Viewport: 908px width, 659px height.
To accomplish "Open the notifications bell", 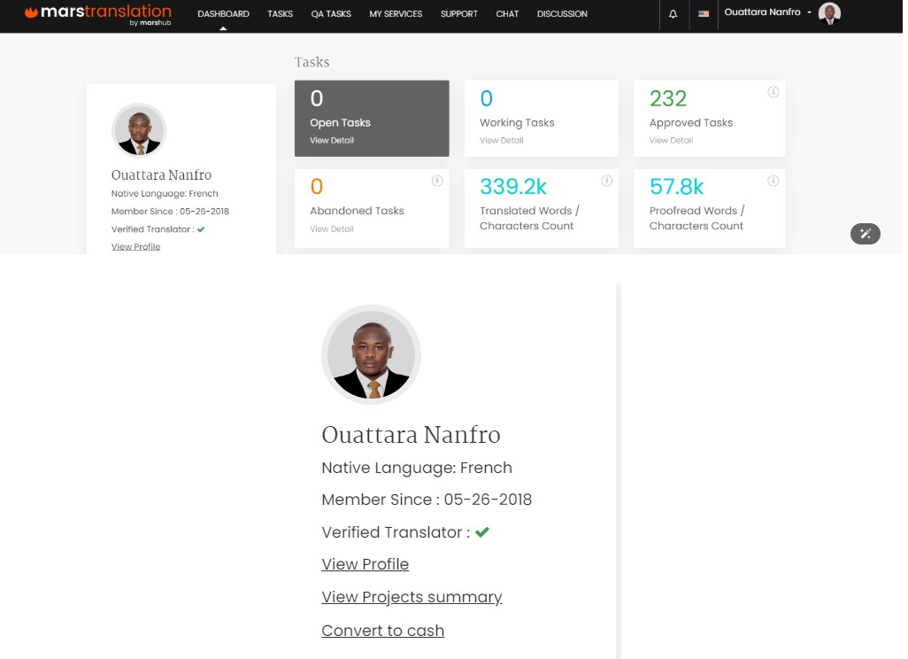I will tap(673, 14).
